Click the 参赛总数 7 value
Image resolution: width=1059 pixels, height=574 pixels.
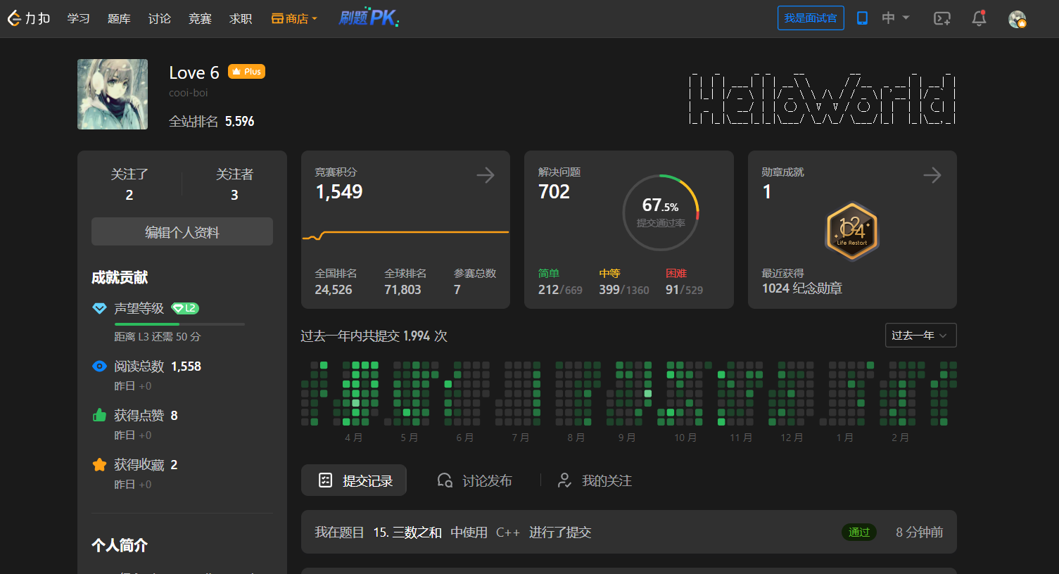[x=457, y=290]
